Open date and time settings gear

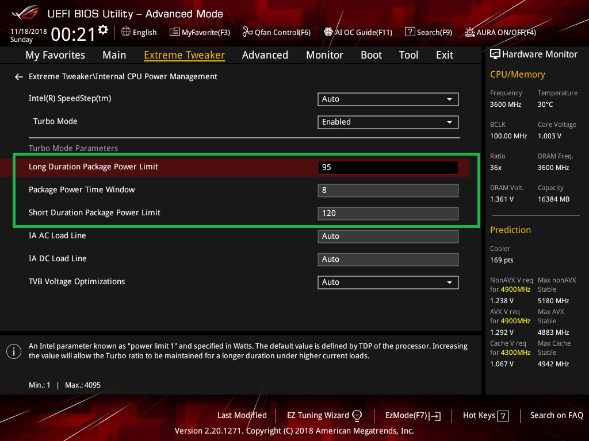[x=103, y=30]
